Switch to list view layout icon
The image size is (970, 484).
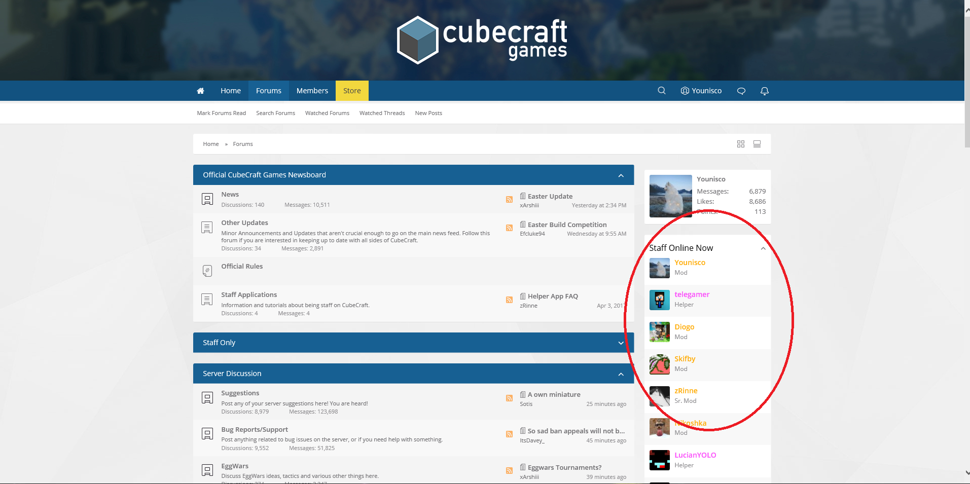(x=757, y=144)
